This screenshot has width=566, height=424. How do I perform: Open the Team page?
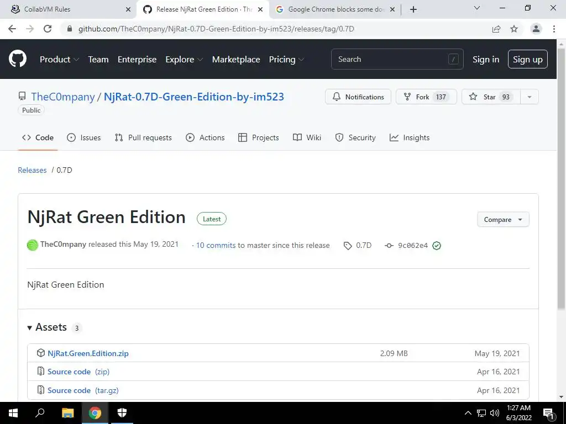tap(98, 60)
